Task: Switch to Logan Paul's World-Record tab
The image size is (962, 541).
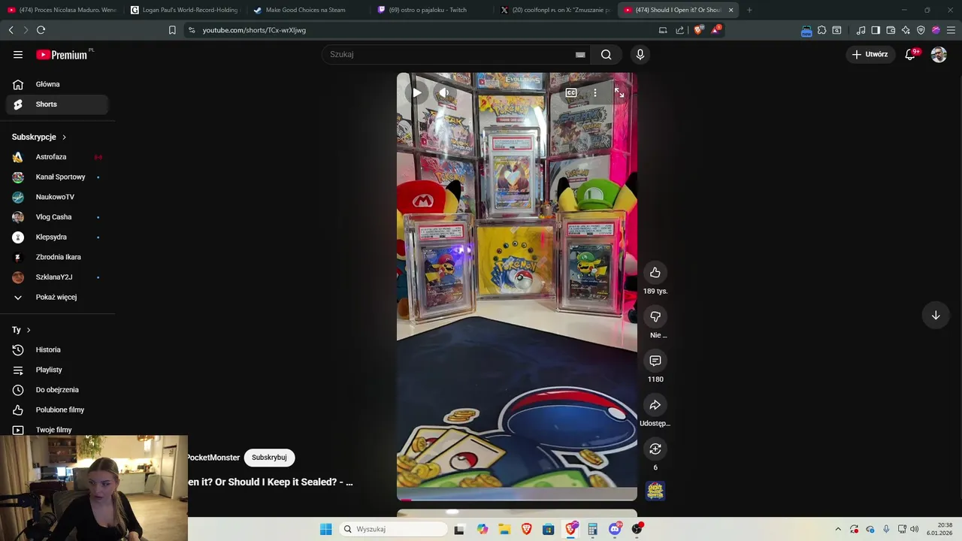Action: pyautogui.click(x=184, y=10)
